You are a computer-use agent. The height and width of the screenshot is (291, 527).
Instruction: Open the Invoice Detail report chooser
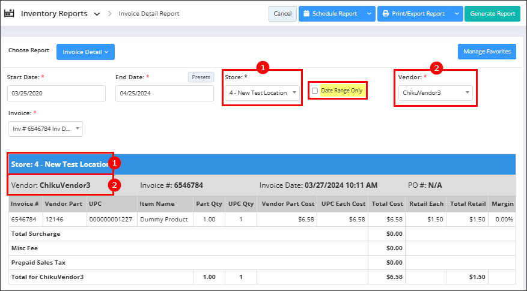85,52
